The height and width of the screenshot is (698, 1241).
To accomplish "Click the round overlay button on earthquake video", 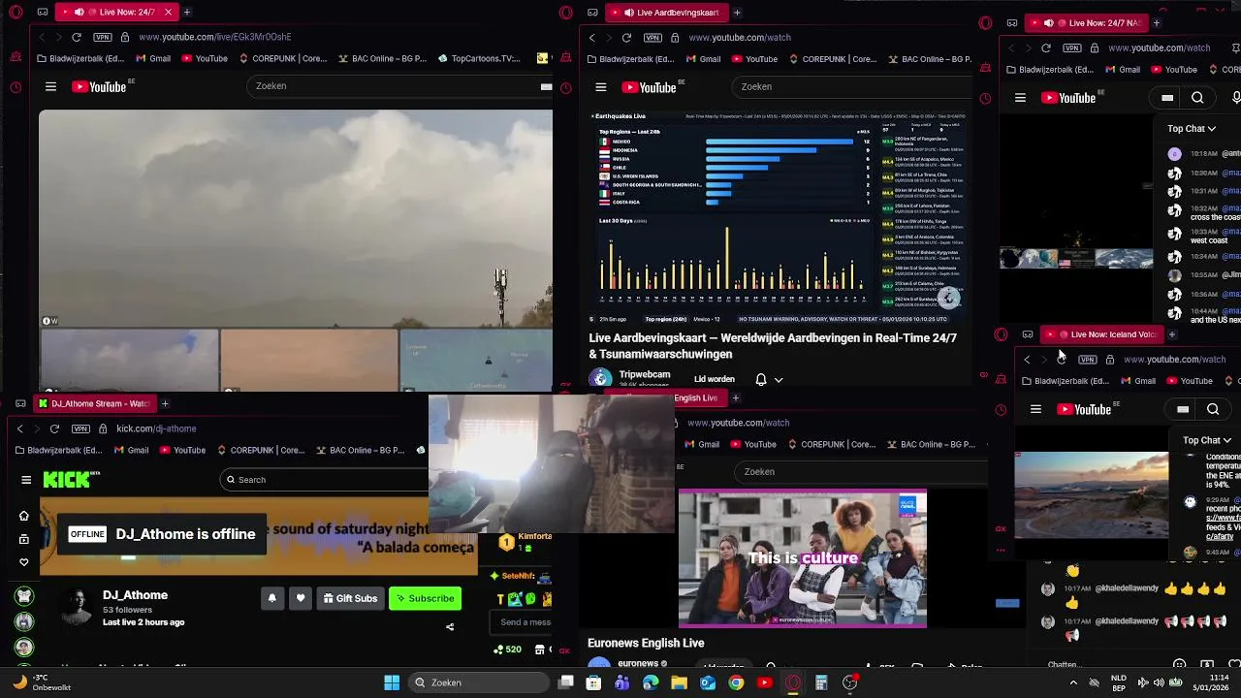I will point(948,299).
